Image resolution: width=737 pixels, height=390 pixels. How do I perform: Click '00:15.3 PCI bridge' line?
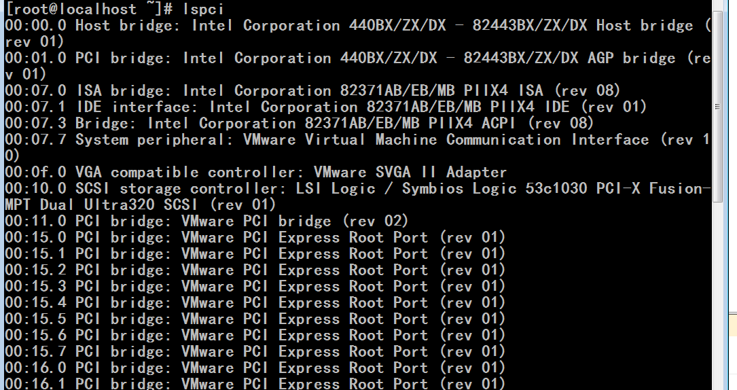coord(255,286)
